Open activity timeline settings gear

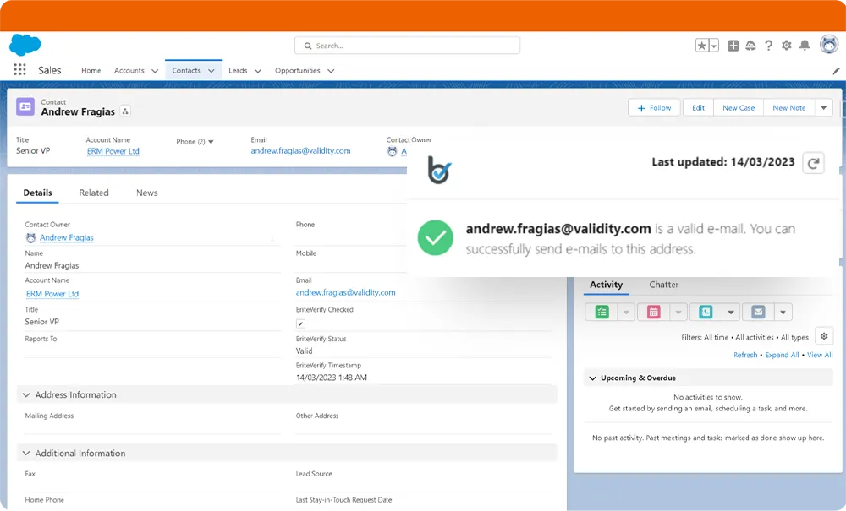(824, 336)
